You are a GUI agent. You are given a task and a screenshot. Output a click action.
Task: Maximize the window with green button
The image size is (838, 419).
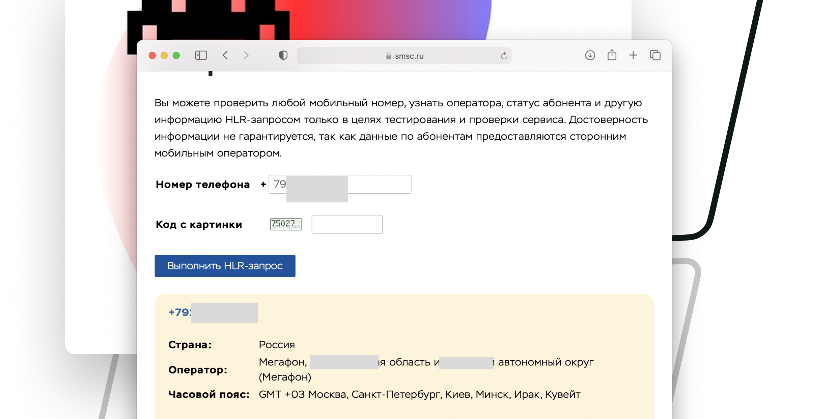pyautogui.click(x=176, y=56)
